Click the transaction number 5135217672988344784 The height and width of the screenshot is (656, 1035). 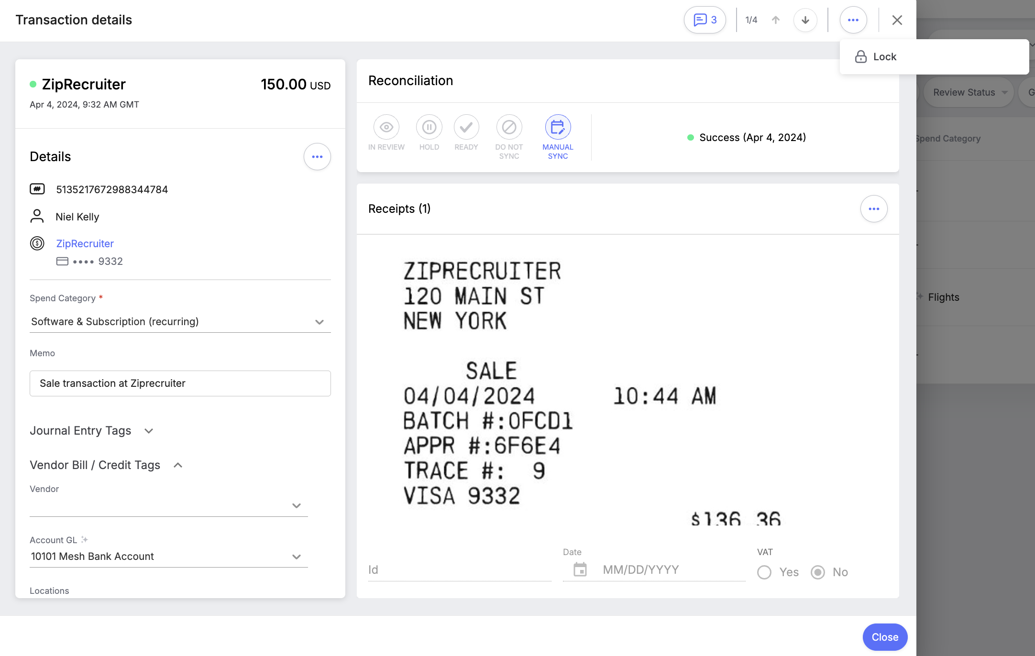[112, 190]
